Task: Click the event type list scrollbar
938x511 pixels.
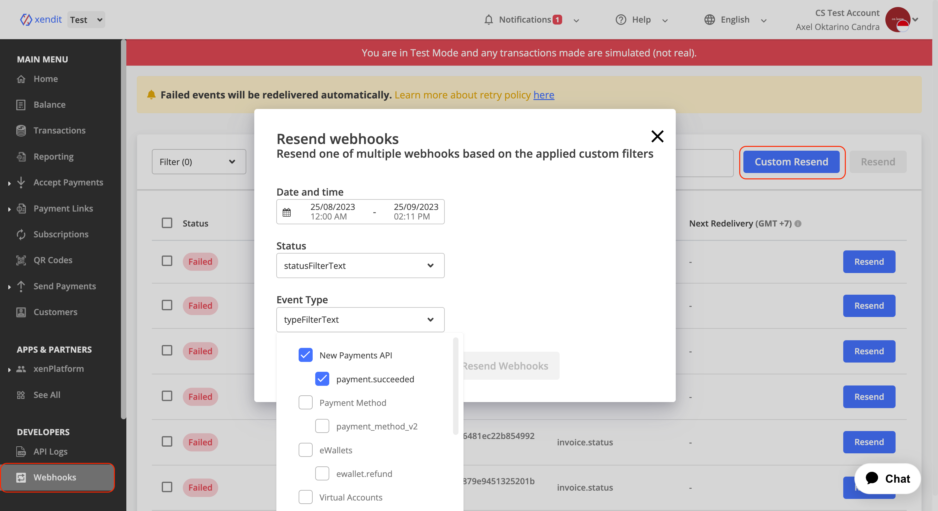Action: (x=455, y=385)
